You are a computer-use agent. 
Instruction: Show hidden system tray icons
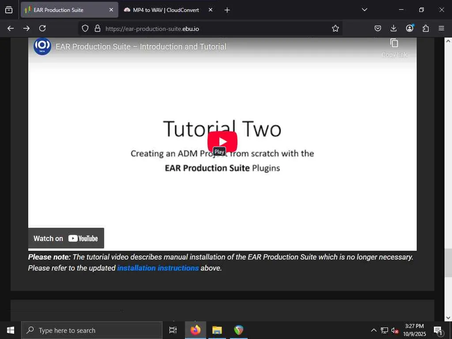click(373, 330)
